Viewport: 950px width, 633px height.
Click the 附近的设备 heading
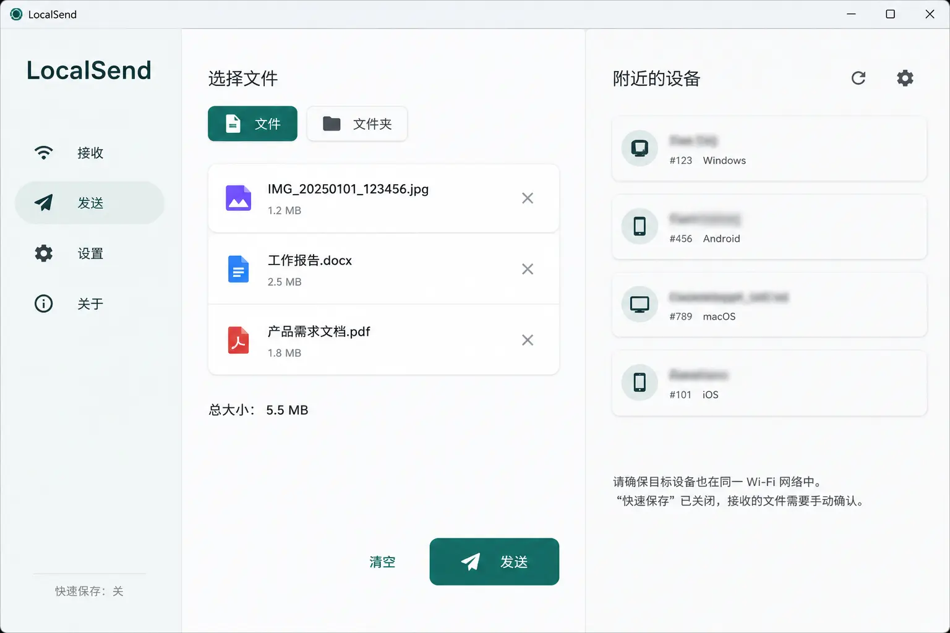(x=656, y=79)
